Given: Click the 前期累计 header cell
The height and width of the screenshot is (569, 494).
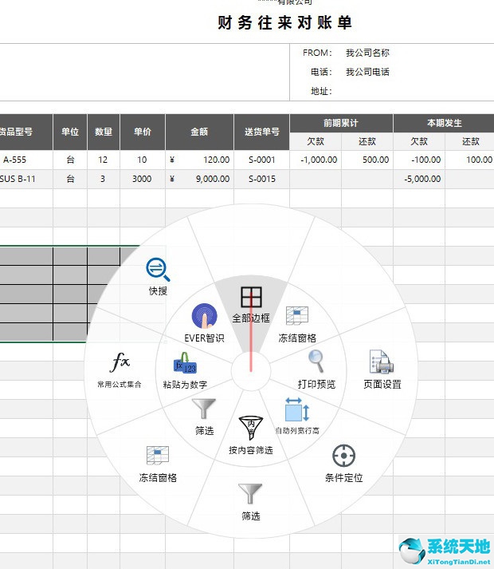Looking at the screenshot, I should point(341,123).
